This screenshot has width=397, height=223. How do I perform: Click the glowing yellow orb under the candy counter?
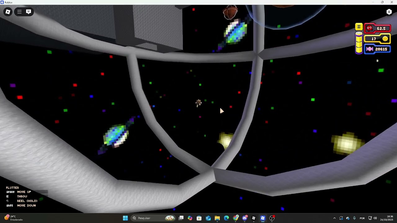point(347,143)
